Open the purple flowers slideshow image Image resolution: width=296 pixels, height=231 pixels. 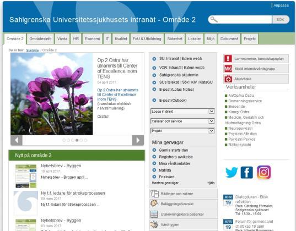[x=52, y=94]
